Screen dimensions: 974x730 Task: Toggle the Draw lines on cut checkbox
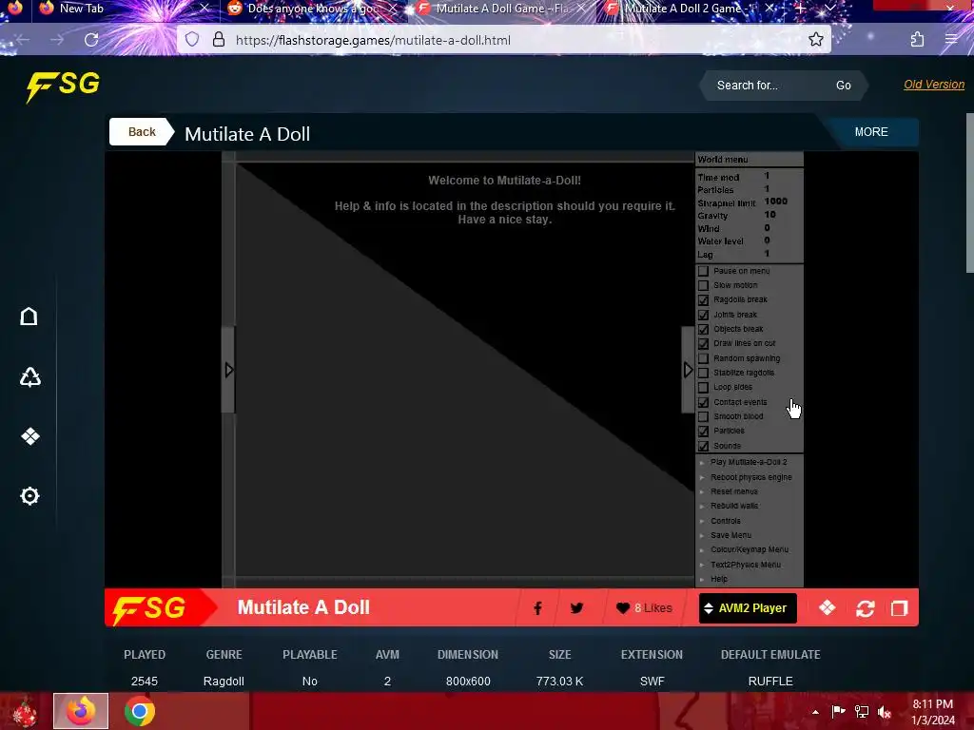coord(703,343)
